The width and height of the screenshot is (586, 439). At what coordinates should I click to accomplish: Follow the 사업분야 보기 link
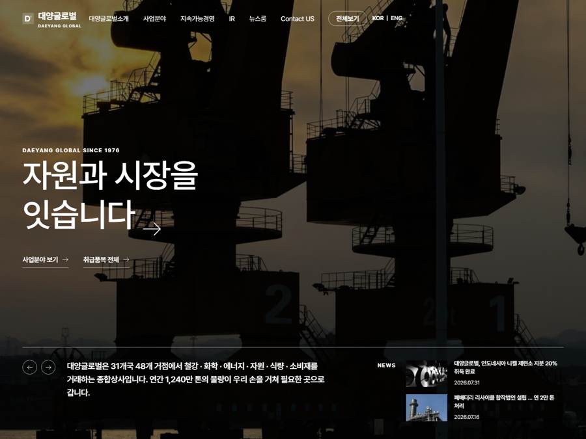(45, 259)
